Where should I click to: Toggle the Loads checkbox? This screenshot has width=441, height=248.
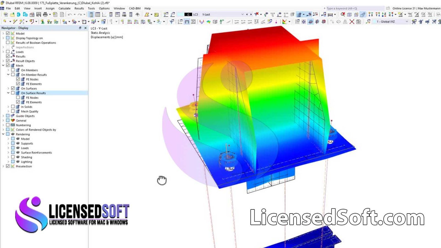pos(8,52)
